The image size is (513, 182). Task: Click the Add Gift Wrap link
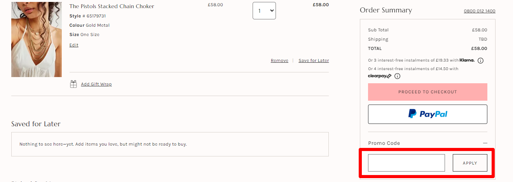click(x=96, y=84)
